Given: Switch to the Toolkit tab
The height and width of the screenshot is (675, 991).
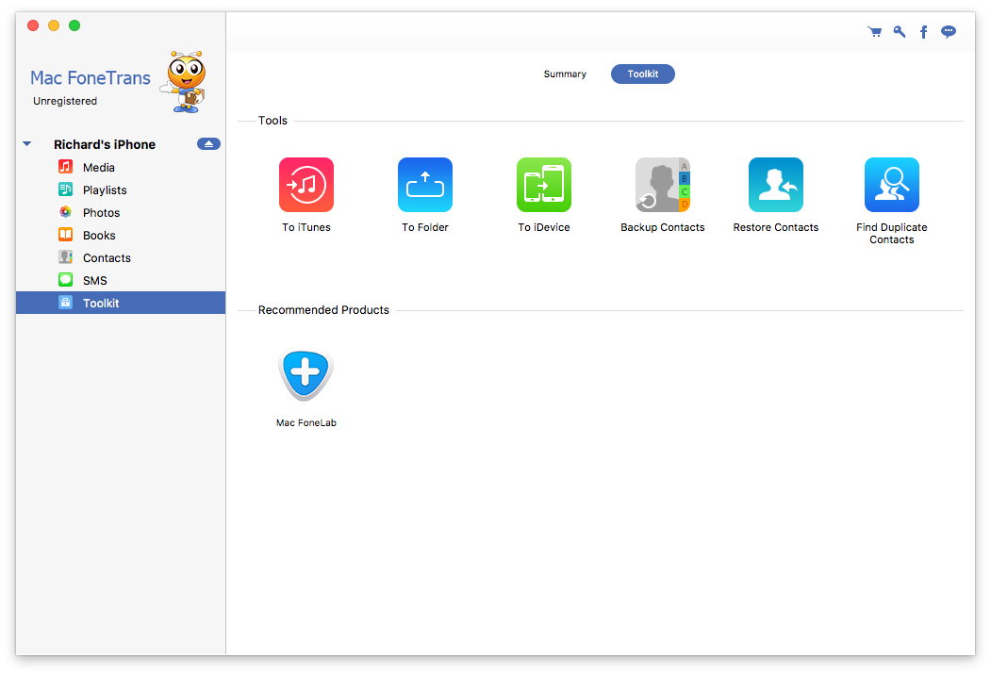Looking at the screenshot, I should coord(643,74).
